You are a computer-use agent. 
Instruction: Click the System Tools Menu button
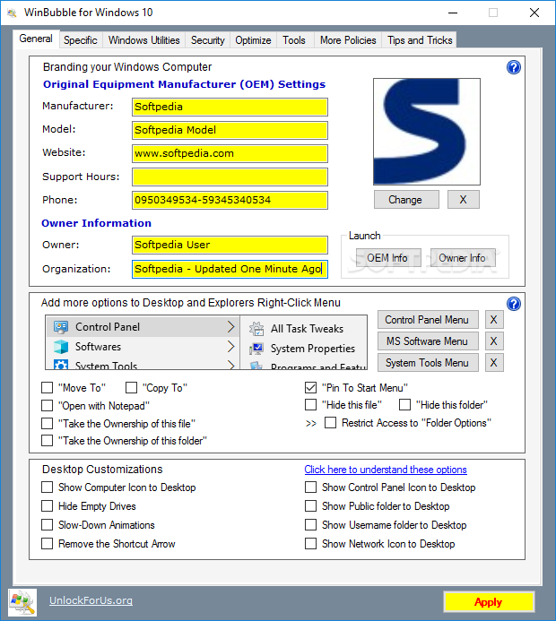click(428, 362)
